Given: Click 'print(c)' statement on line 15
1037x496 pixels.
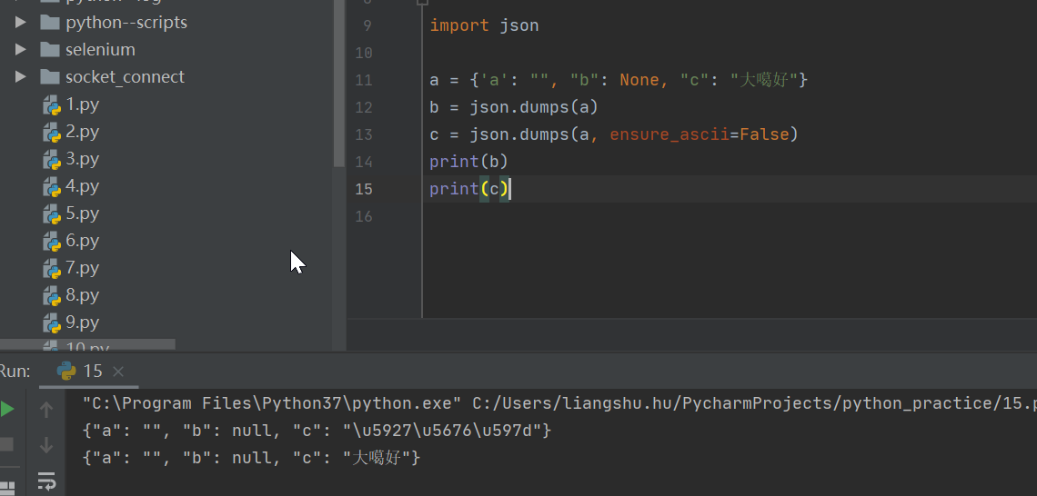Looking at the screenshot, I should coord(468,189).
